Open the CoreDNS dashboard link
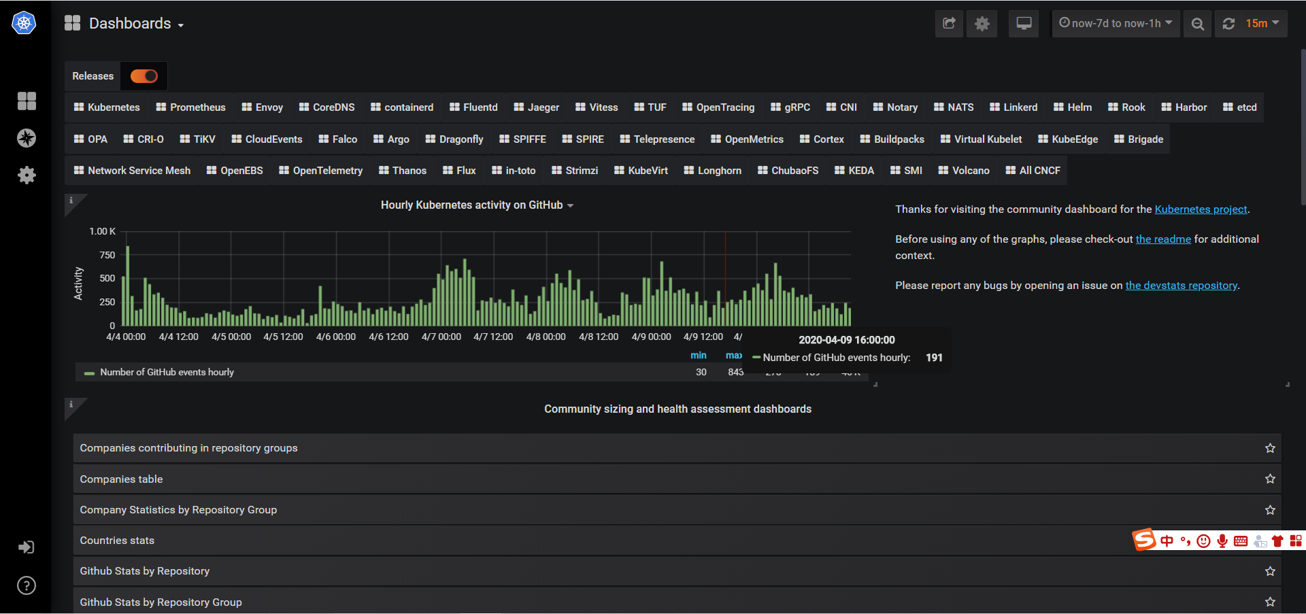The height and width of the screenshot is (614, 1306). pyautogui.click(x=326, y=107)
